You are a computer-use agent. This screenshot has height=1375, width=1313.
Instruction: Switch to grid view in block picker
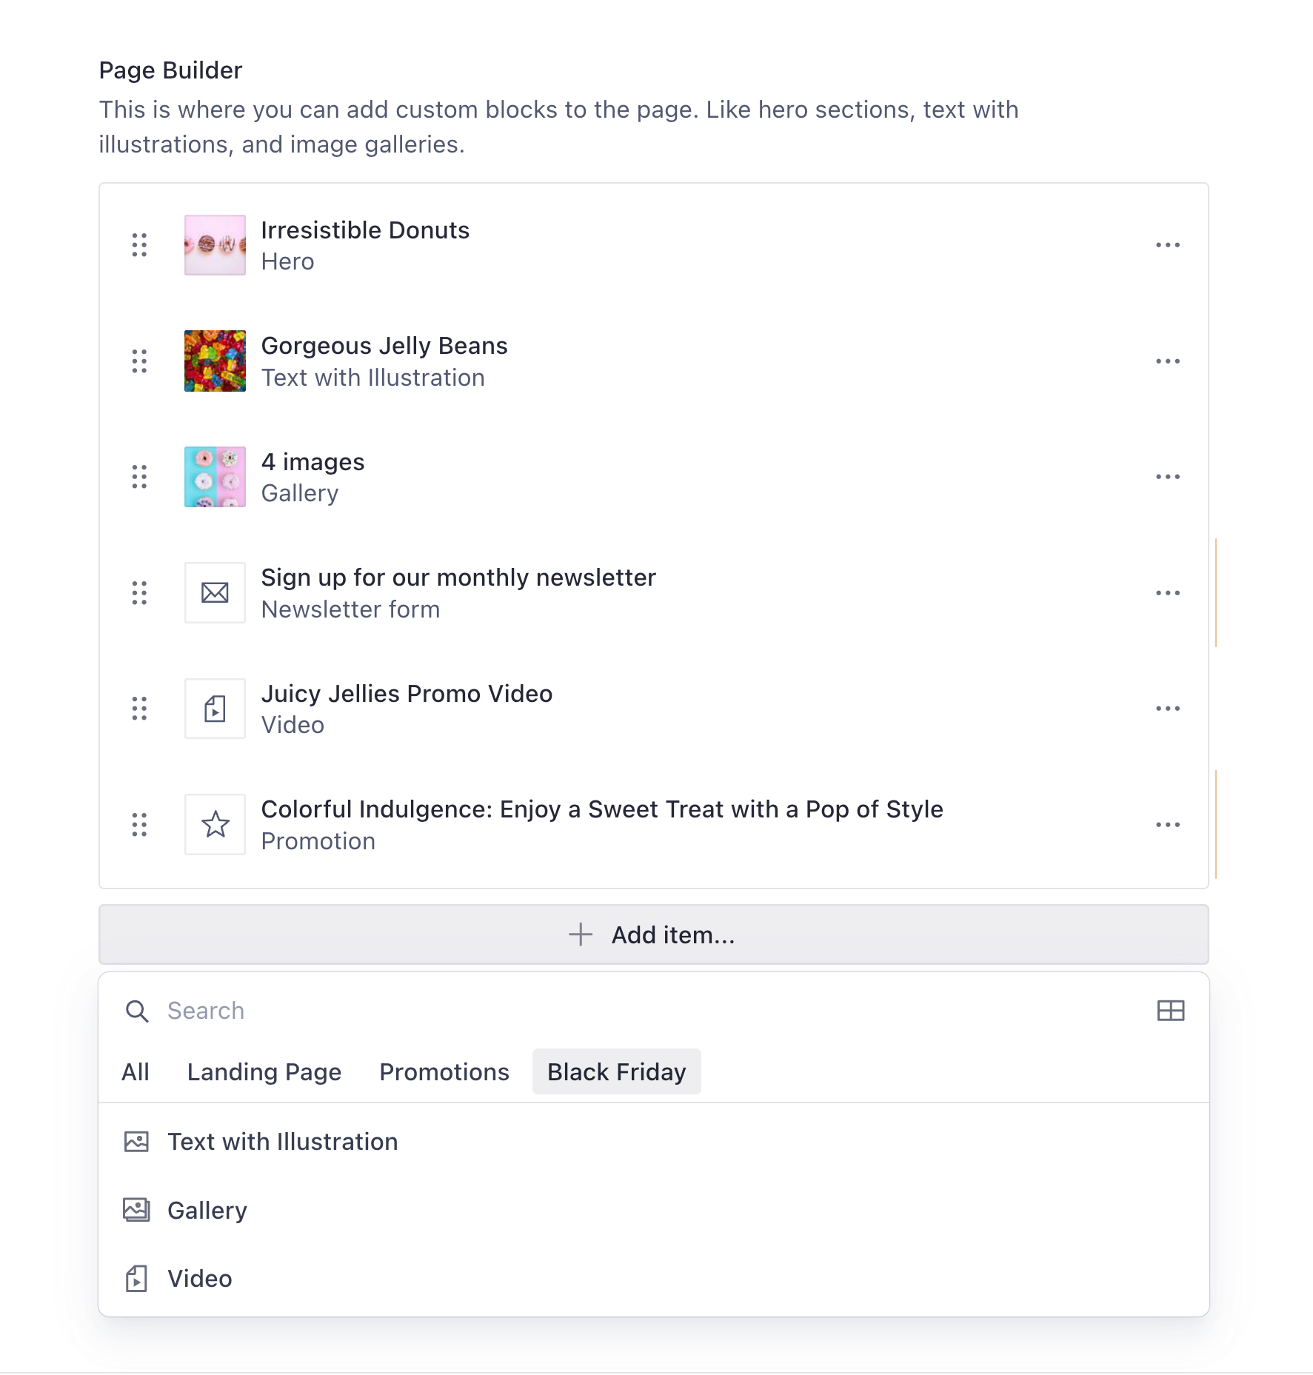[x=1171, y=1011]
